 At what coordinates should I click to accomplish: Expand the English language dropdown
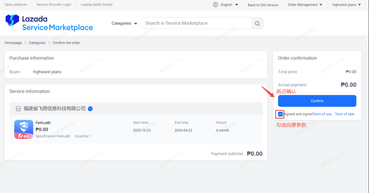(x=229, y=5)
